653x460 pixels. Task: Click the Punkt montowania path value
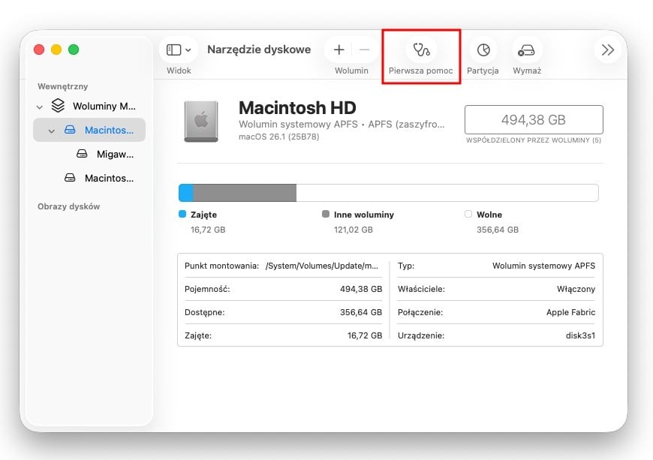click(x=322, y=266)
